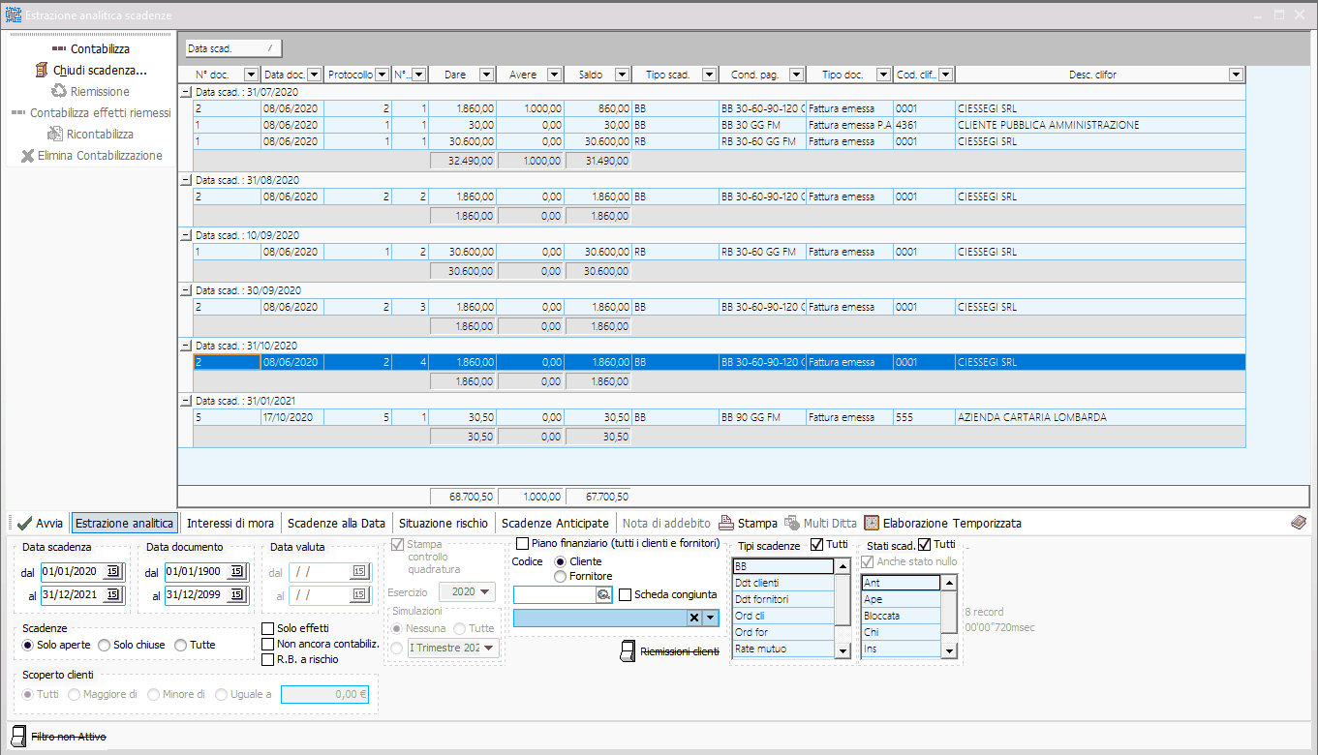This screenshot has width=1318, height=755.
Task: Check Piano finanziario checkbox
Action: [x=522, y=543]
